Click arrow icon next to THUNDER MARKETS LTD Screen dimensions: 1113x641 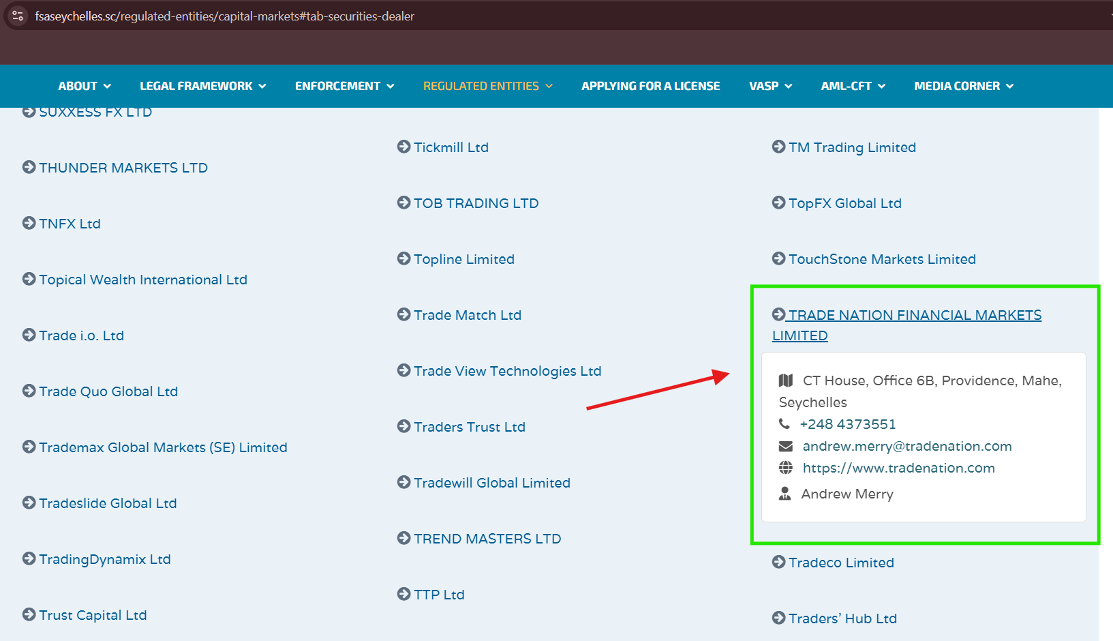pyautogui.click(x=29, y=167)
